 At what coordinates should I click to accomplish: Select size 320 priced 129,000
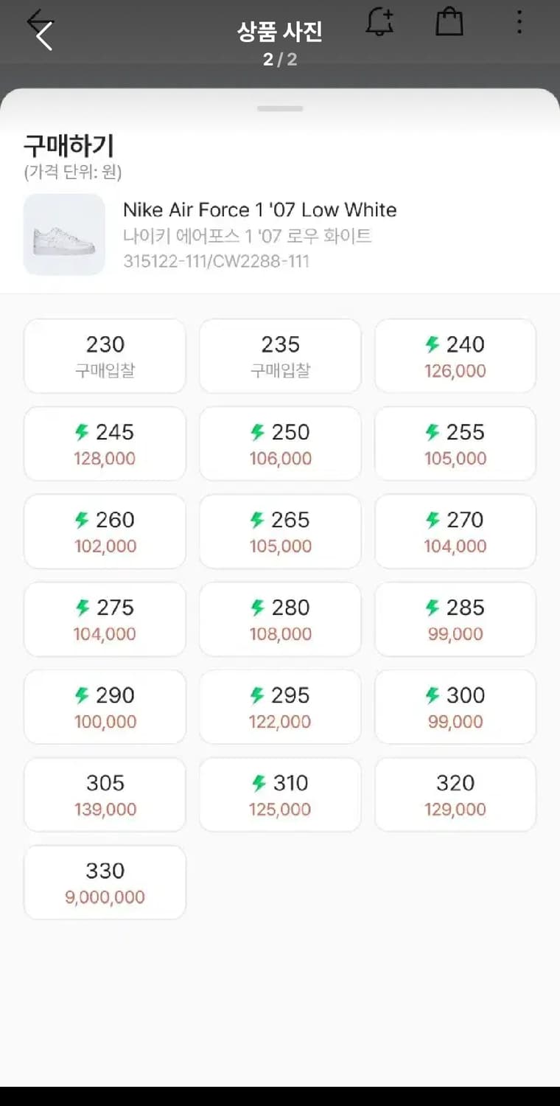[455, 795]
